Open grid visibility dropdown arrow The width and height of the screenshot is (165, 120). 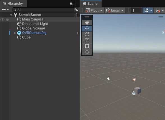tap(151, 10)
